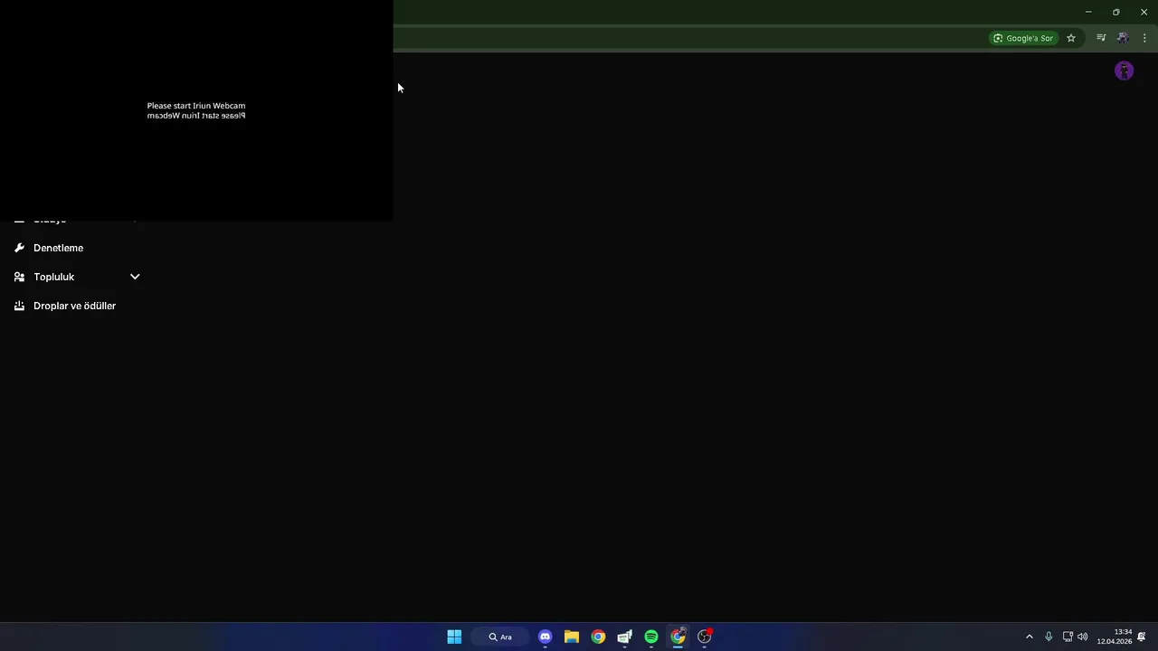The width and height of the screenshot is (1158, 651).
Task: Switch to active Chrome profile taskbar window
Action: (678, 637)
